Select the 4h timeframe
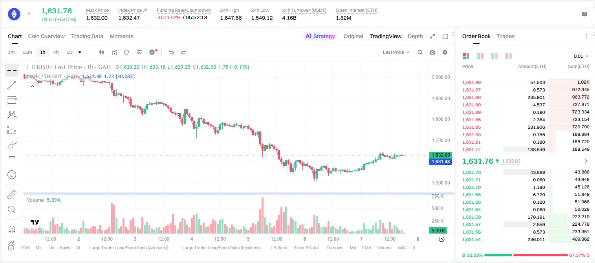The image size is (595, 263). (56, 52)
